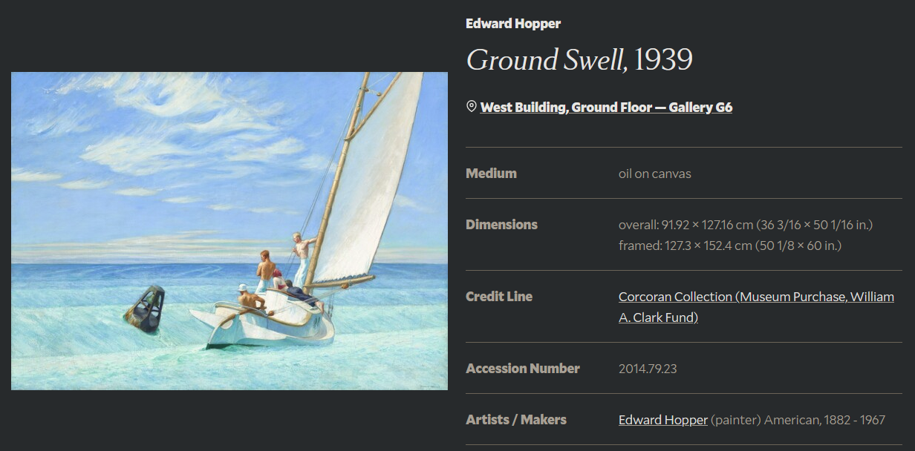Select the 'oil on canvas' medium text
Image resolution: width=915 pixels, height=451 pixels.
654,174
